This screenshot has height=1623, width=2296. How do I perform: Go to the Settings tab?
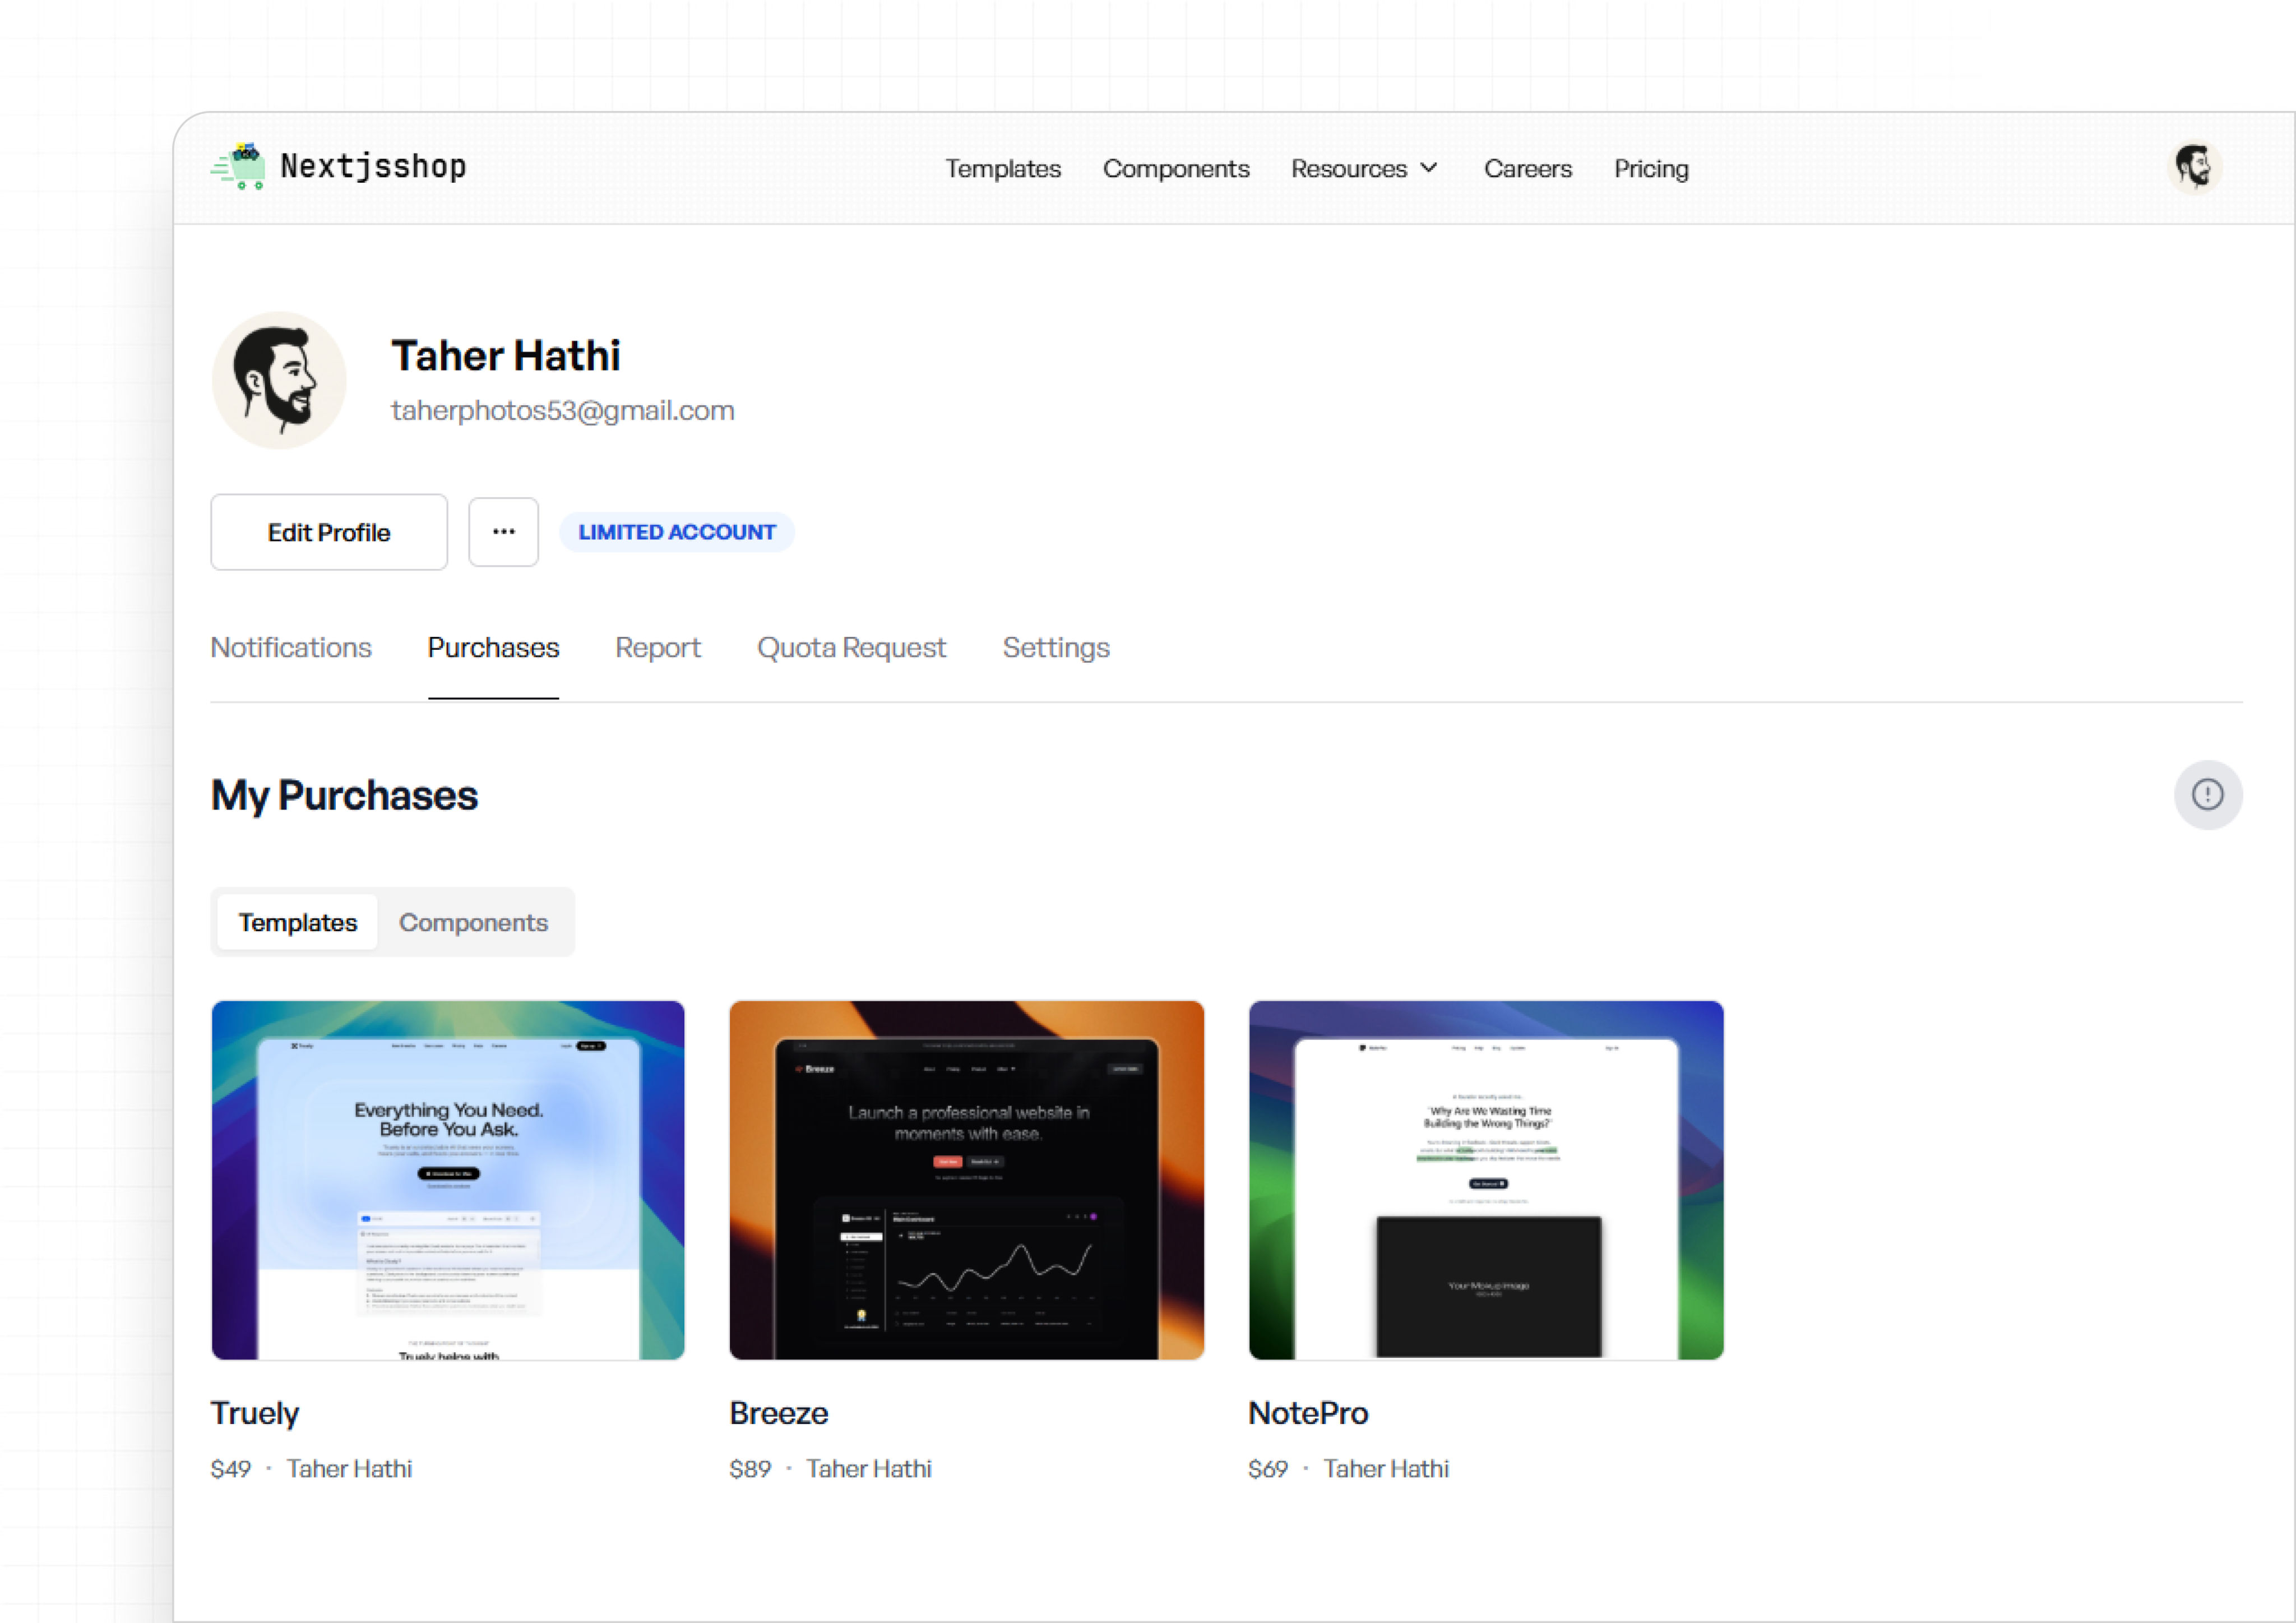1056,648
